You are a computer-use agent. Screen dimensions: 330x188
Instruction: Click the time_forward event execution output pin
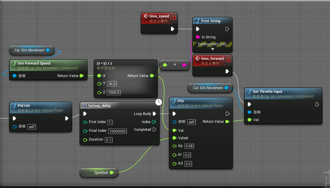pos(227,71)
